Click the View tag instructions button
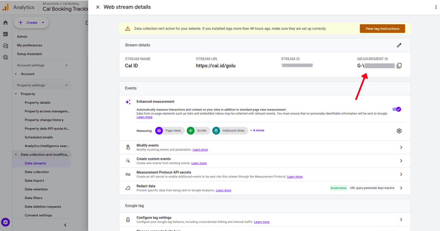 (x=382, y=29)
